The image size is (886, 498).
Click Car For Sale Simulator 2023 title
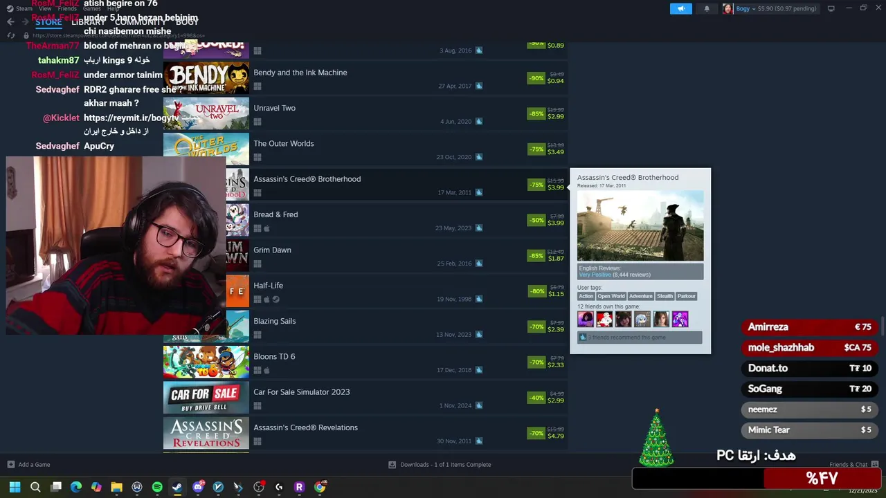pos(301,391)
